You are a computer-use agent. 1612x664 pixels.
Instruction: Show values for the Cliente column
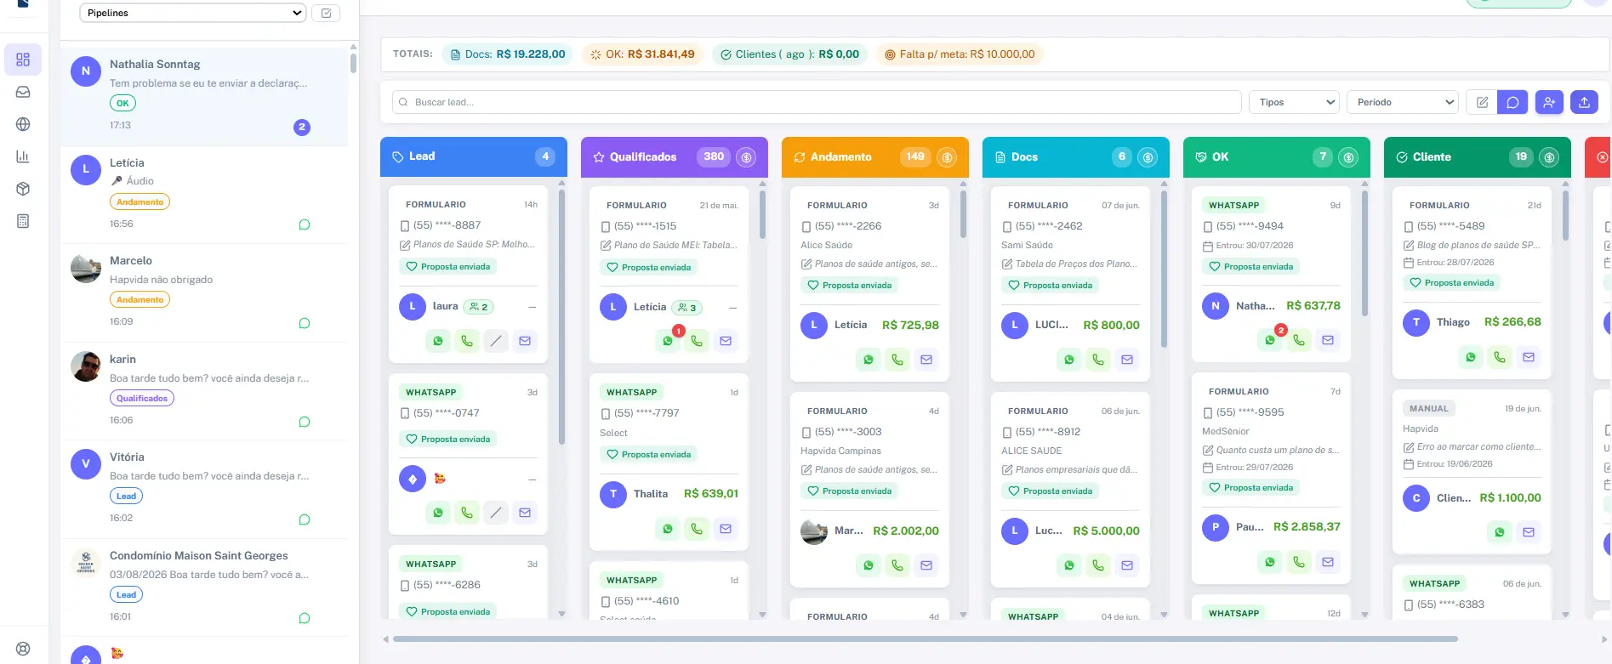(x=1549, y=157)
